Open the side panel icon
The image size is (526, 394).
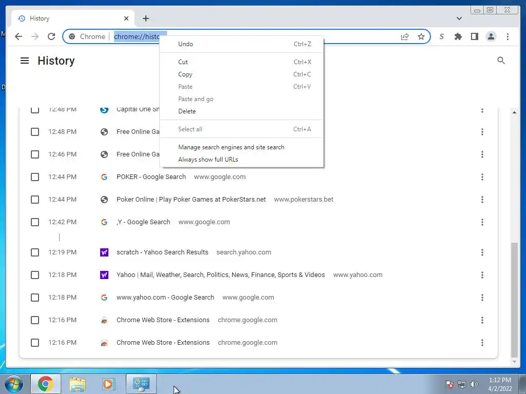click(474, 36)
